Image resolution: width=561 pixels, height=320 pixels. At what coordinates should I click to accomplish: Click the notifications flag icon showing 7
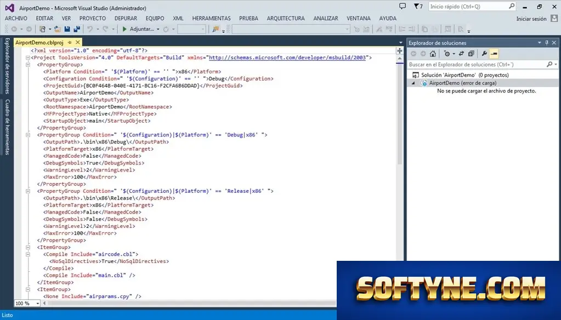[418, 7]
